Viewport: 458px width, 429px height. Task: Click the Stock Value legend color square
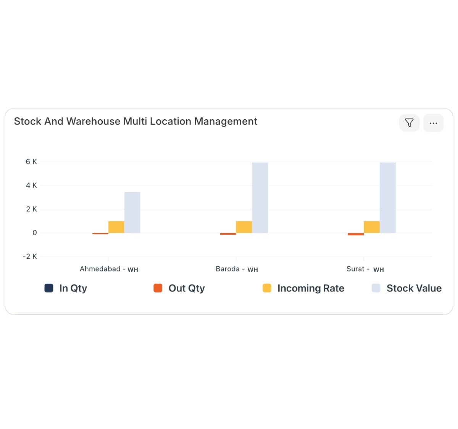point(376,288)
